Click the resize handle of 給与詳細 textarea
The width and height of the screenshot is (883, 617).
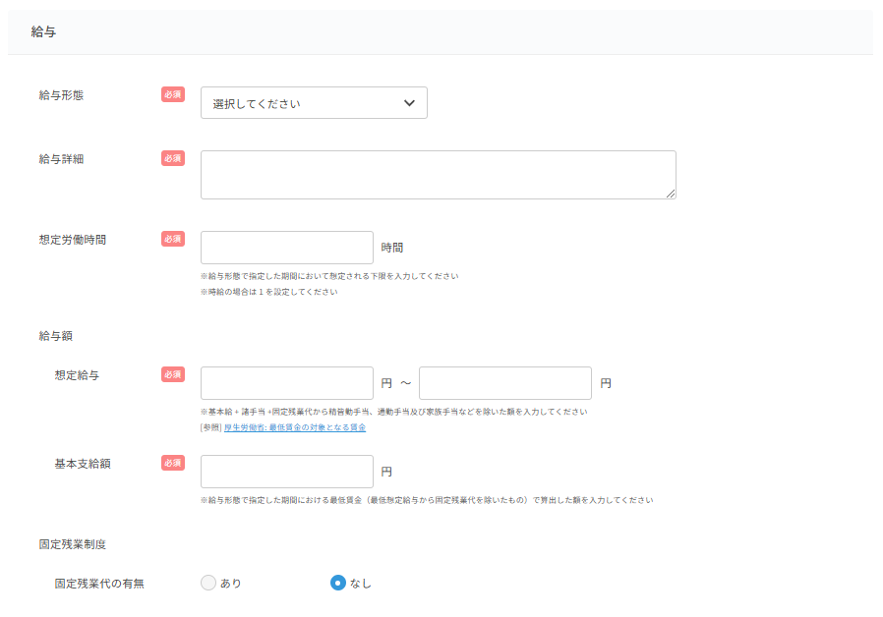tap(671, 194)
